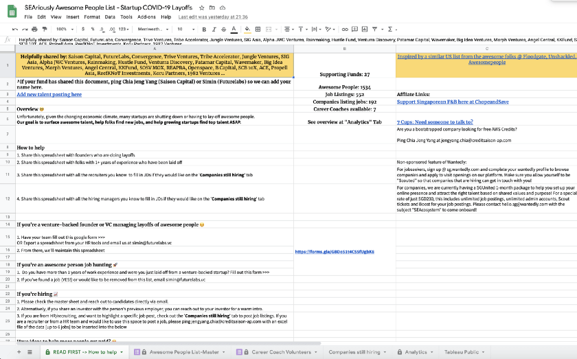Click the create filter icon
Viewport: 577px width, 359px height.
[x=374, y=29]
